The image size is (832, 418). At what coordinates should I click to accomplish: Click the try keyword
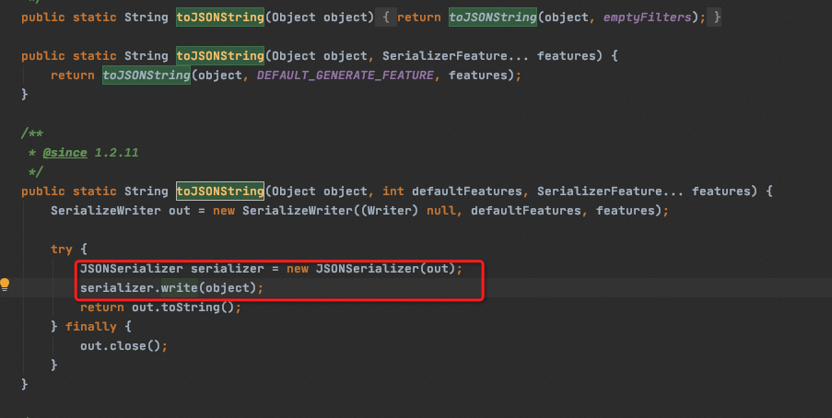pyautogui.click(x=62, y=250)
